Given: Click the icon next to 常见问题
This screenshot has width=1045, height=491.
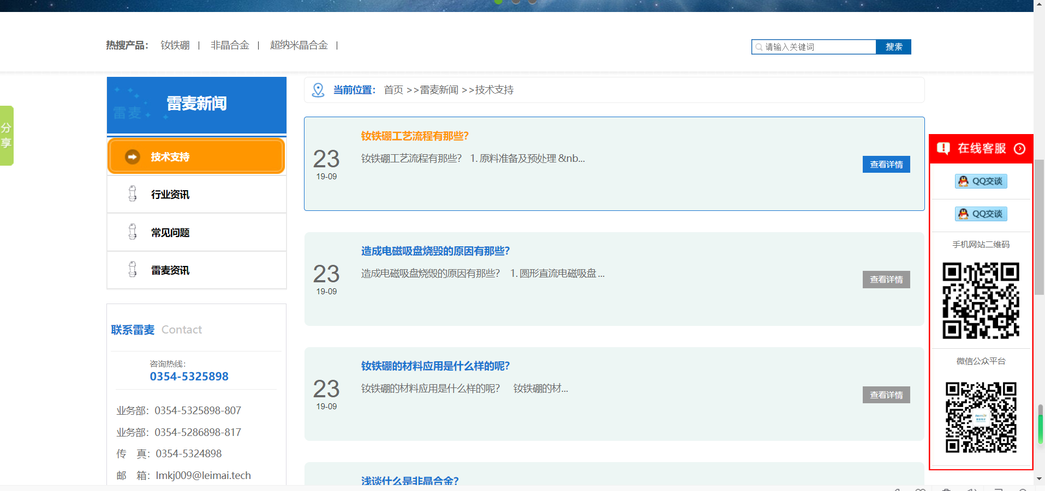Looking at the screenshot, I should point(133,232).
